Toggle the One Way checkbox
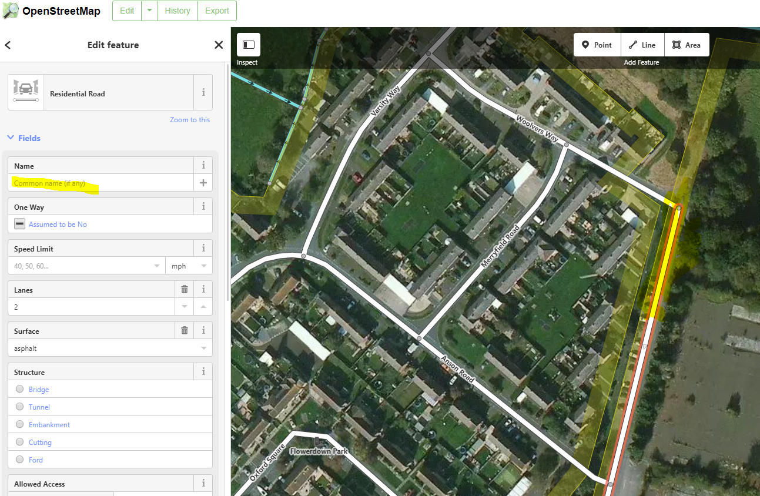 20,224
